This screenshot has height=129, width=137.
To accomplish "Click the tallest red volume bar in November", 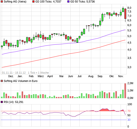I will click(x=125, y=91).
